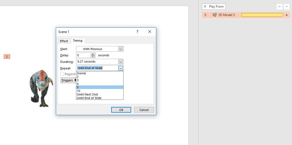Decrease Delay using down spinner arrow
The height and width of the screenshot is (145, 292).
pos(93,57)
